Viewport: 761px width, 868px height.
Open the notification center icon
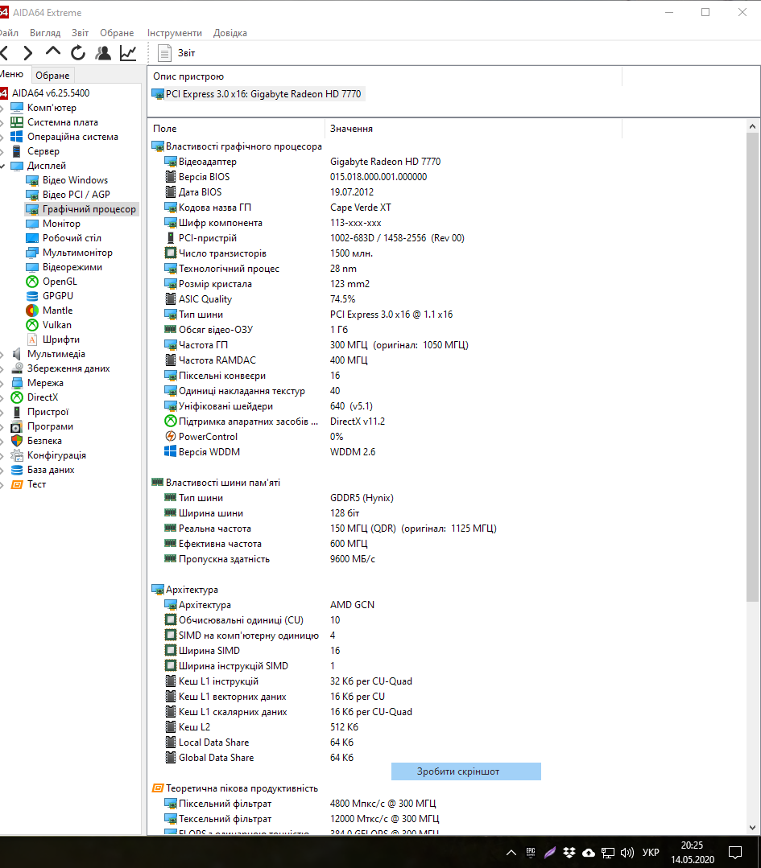[x=735, y=853]
